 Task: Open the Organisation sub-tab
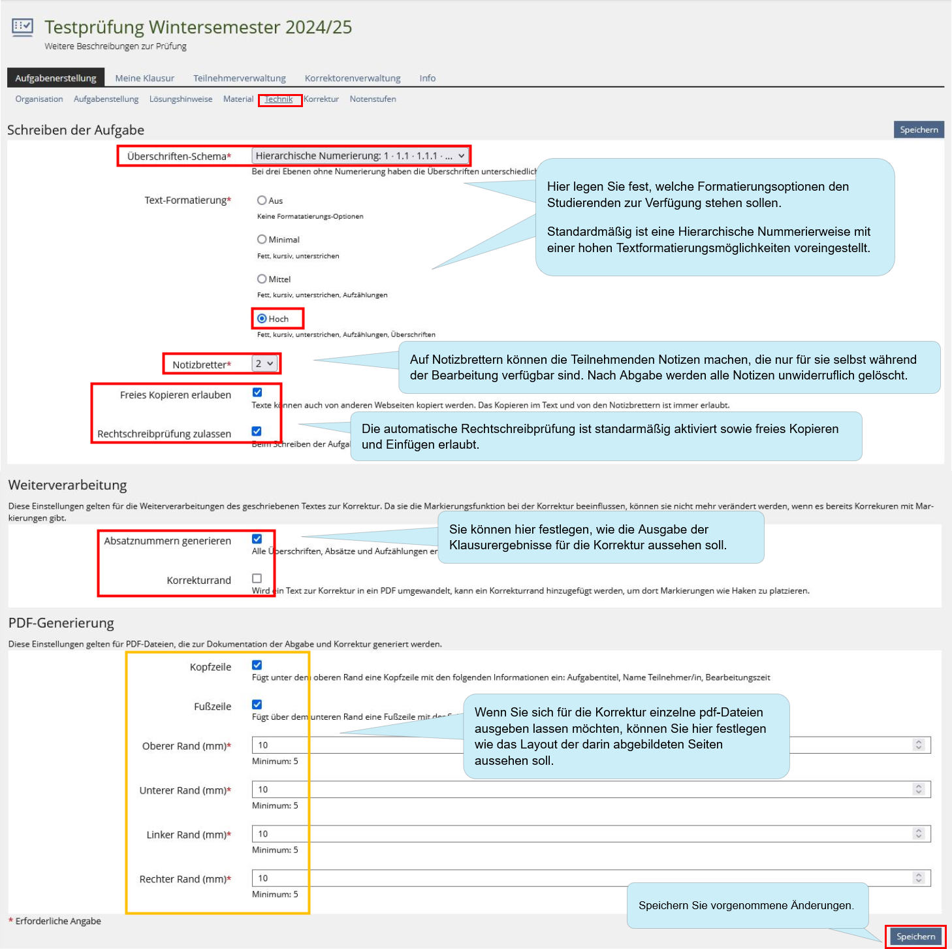tap(39, 99)
